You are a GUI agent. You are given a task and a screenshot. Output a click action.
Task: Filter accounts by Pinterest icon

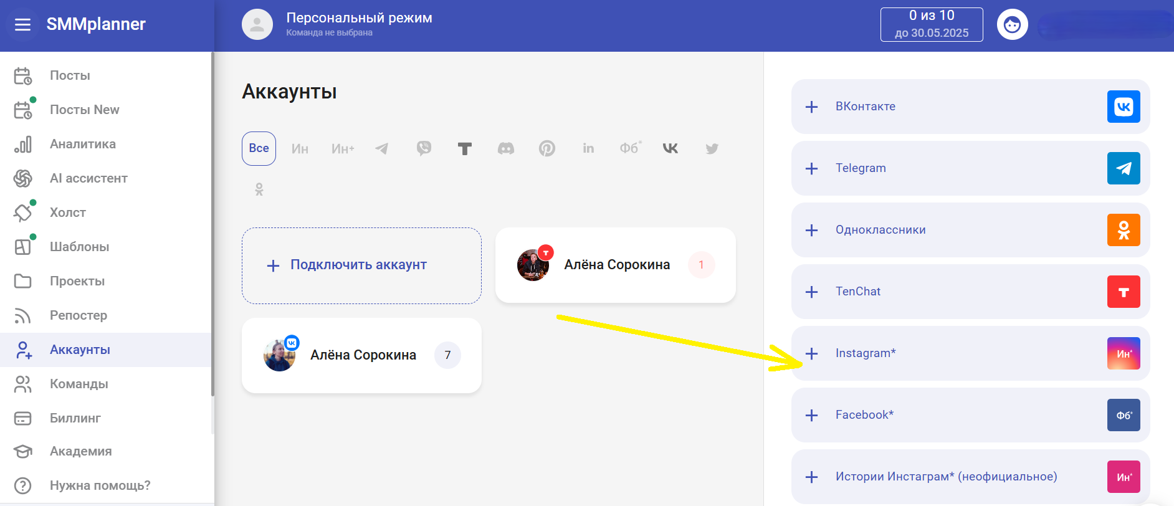[x=546, y=148]
